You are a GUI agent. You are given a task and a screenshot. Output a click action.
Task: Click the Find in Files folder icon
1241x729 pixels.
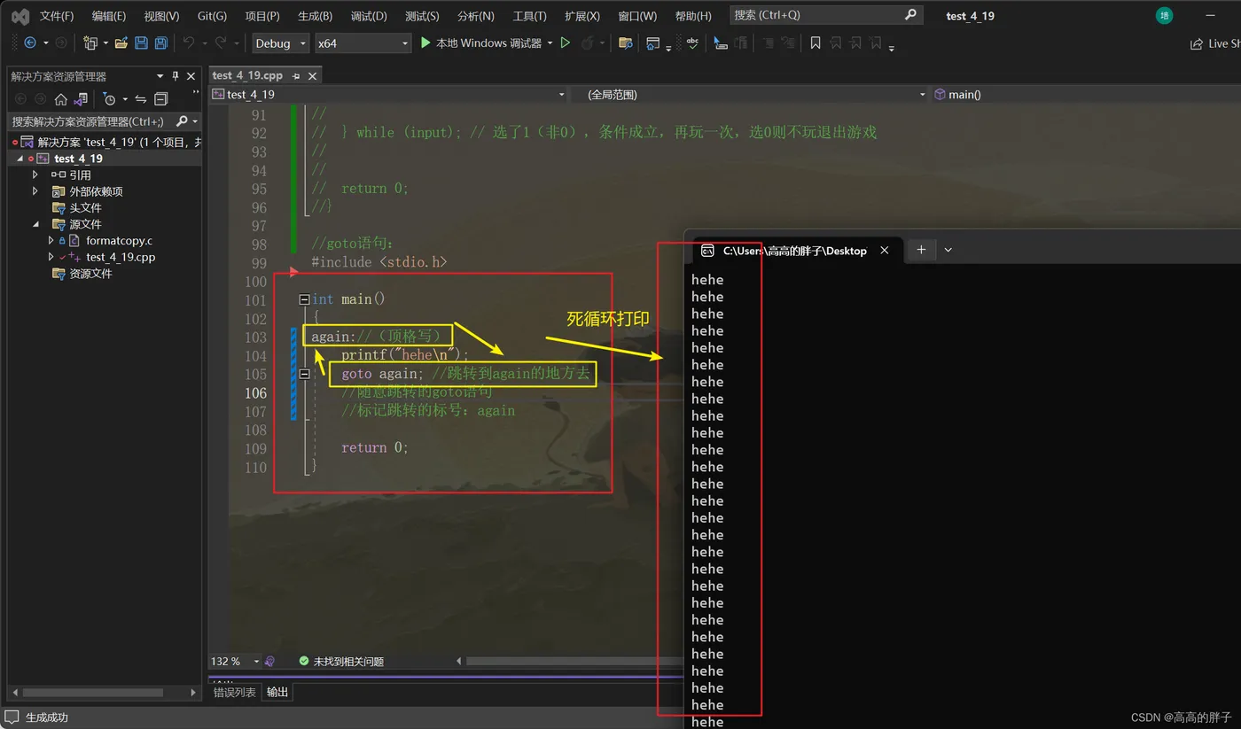tap(626, 43)
